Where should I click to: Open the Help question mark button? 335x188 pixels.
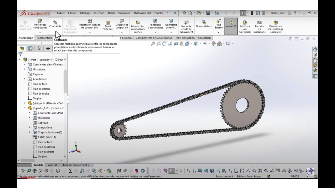point(295,13)
